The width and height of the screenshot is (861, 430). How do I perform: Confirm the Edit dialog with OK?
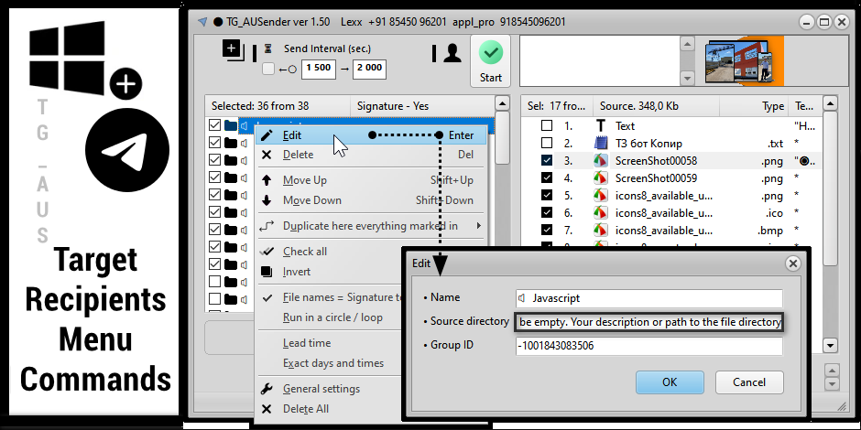coord(670,382)
